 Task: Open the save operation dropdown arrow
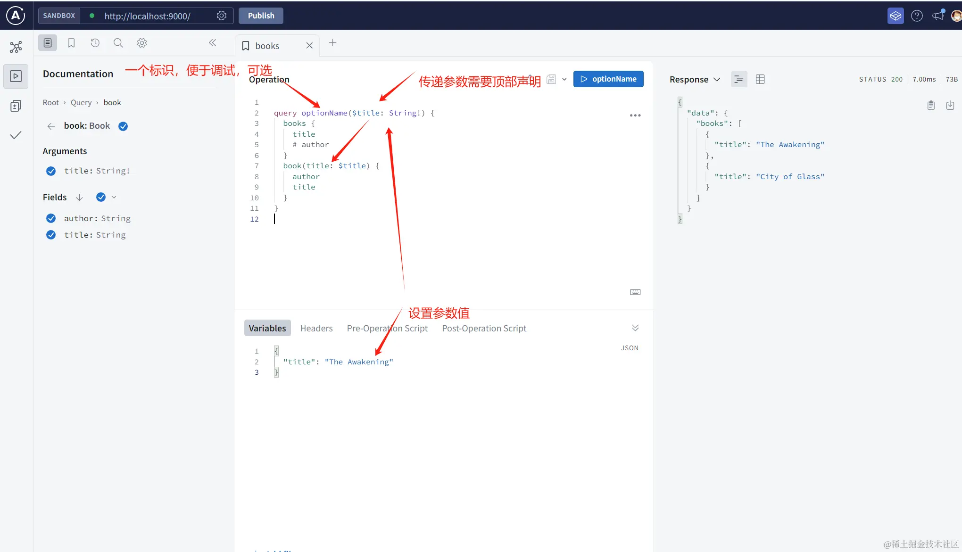coord(564,79)
